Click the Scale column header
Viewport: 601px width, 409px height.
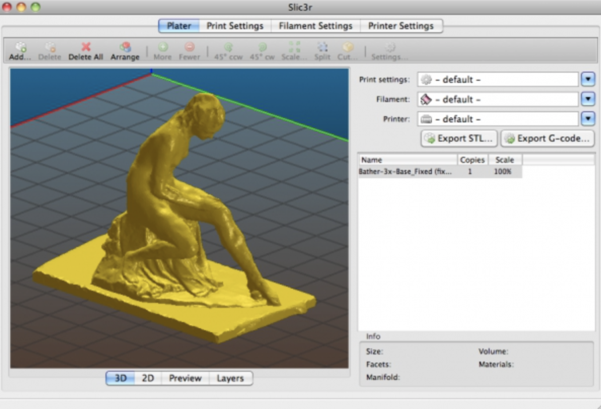coord(505,160)
